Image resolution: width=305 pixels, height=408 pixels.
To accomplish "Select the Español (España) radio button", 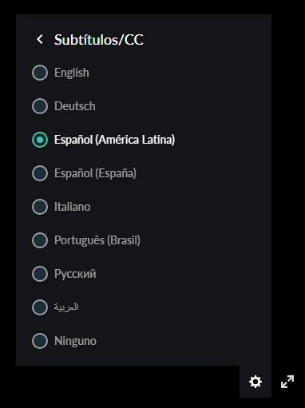I will 40,173.
